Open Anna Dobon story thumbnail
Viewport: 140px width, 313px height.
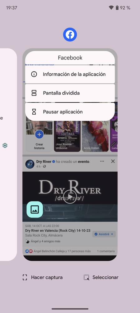click(x=95, y=136)
